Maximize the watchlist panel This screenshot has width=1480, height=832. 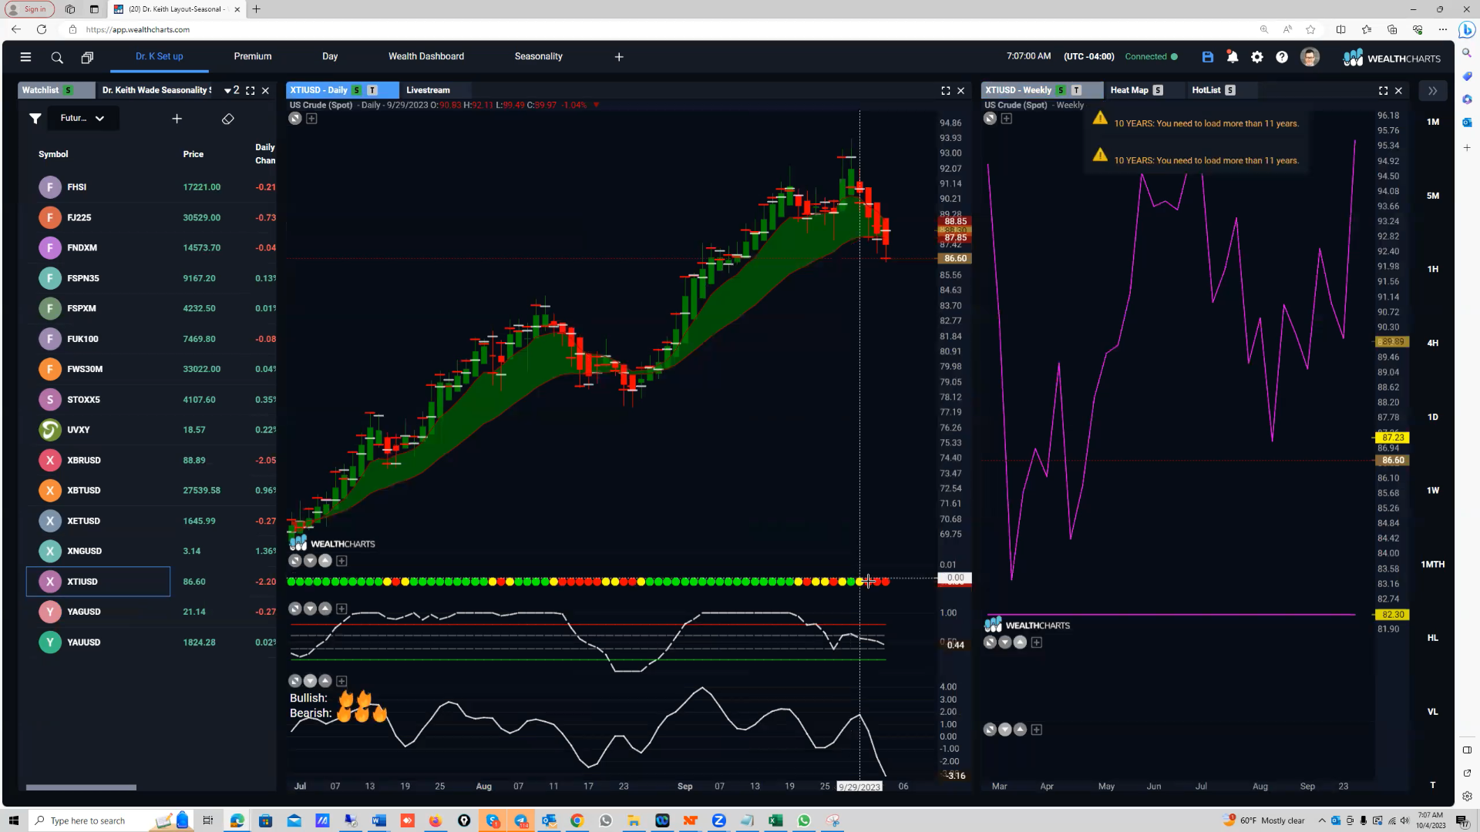(251, 91)
